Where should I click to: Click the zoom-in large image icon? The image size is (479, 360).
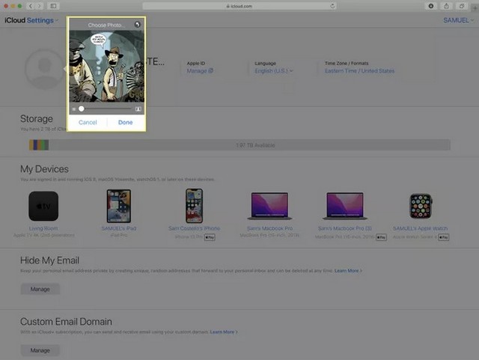138,109
